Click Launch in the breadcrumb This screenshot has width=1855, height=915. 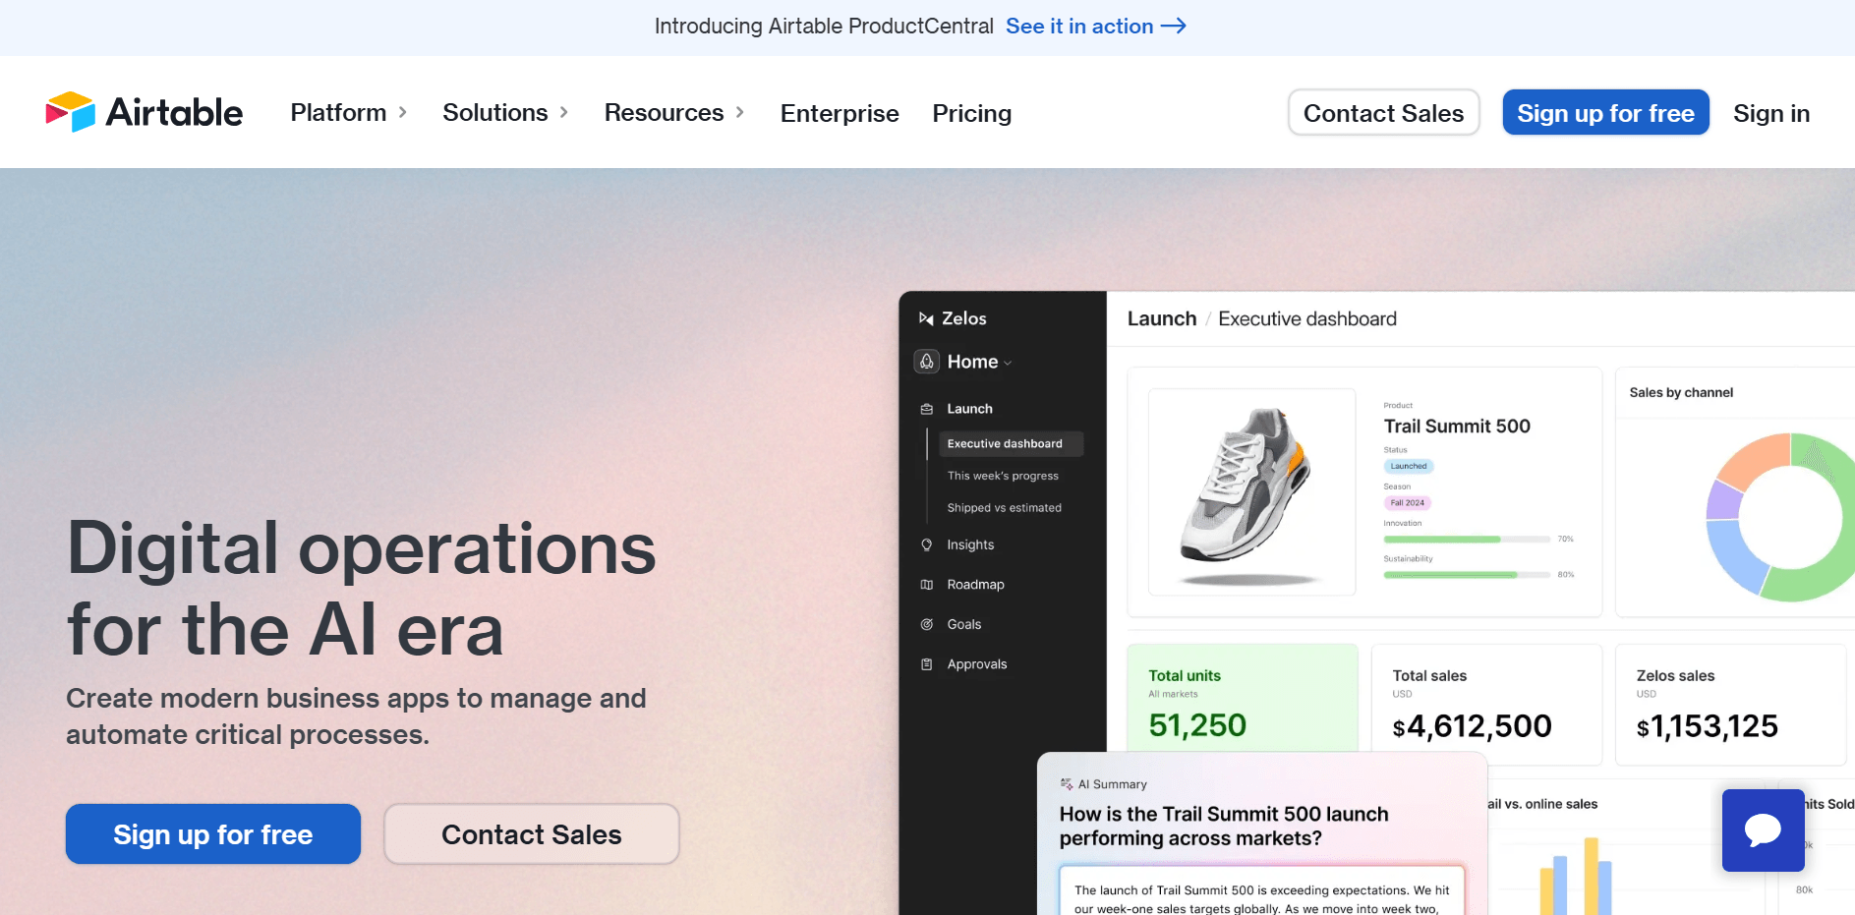coord(1161,318)
